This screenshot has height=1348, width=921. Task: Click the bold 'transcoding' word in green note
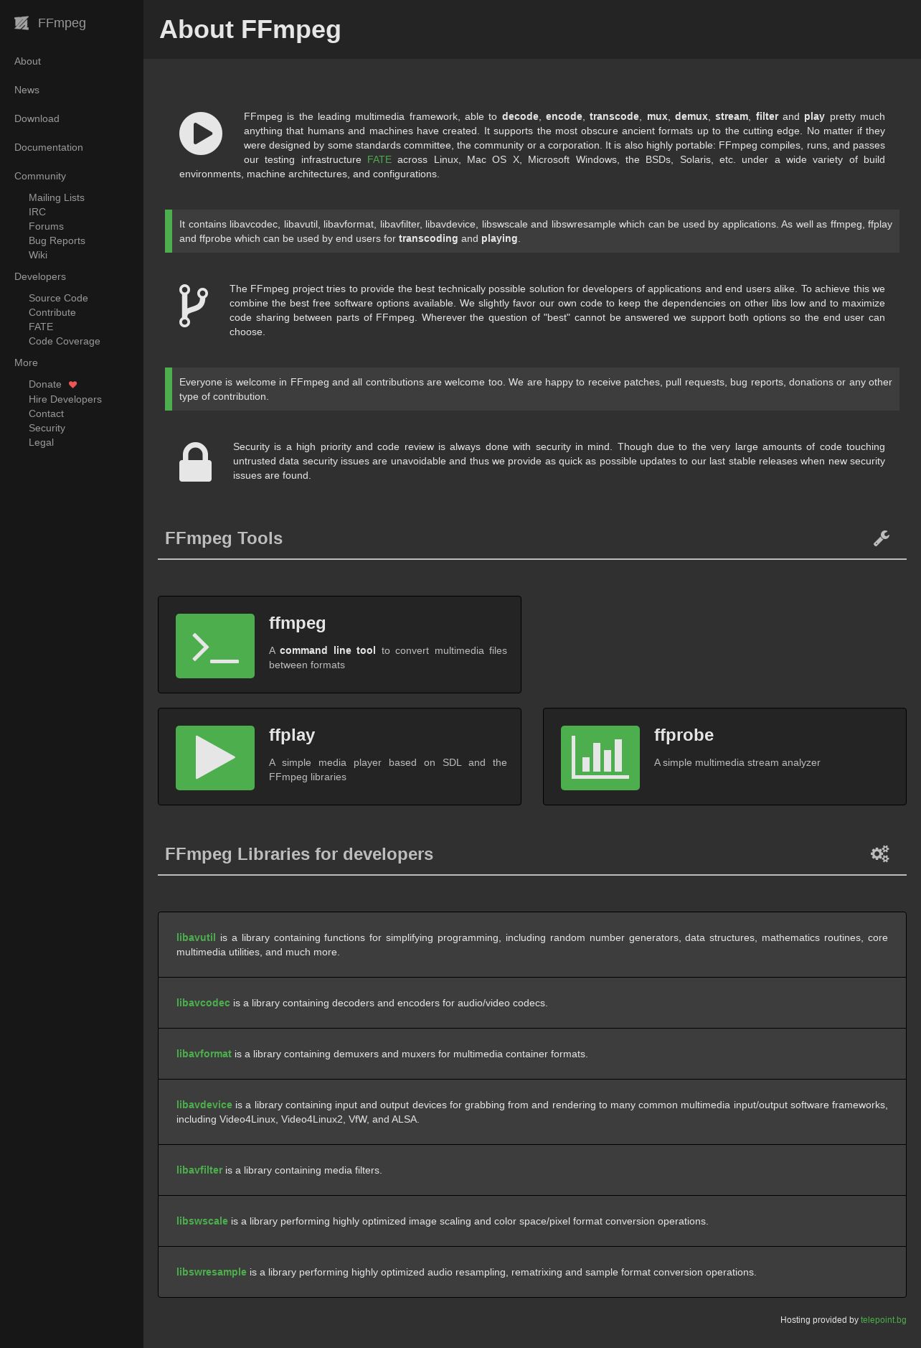pyautogui.click(x=428, y=238)
